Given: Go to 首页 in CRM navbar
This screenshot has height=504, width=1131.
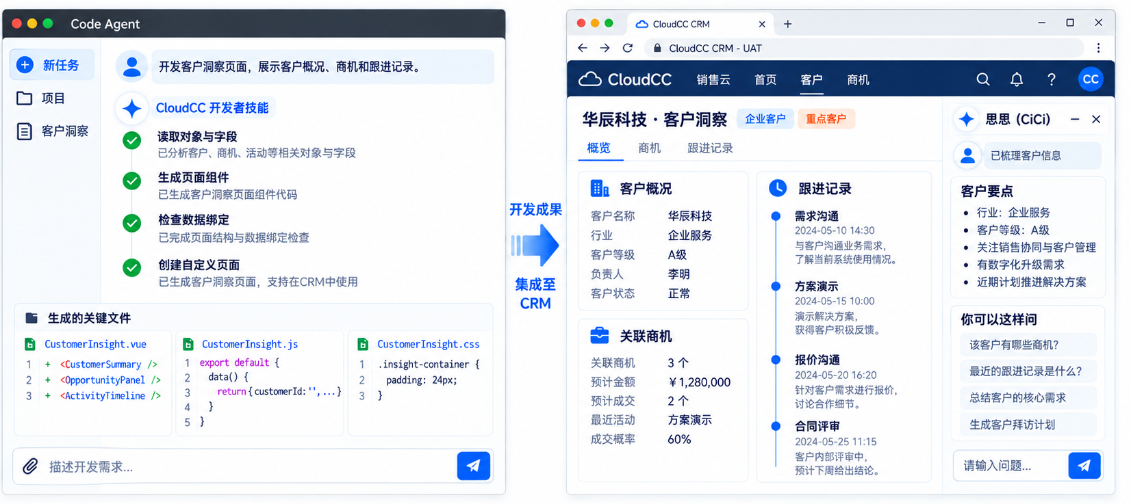Looking at the screenshot, I should (x=765, y=80).
